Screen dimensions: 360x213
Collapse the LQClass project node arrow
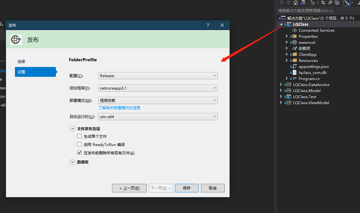281,24
